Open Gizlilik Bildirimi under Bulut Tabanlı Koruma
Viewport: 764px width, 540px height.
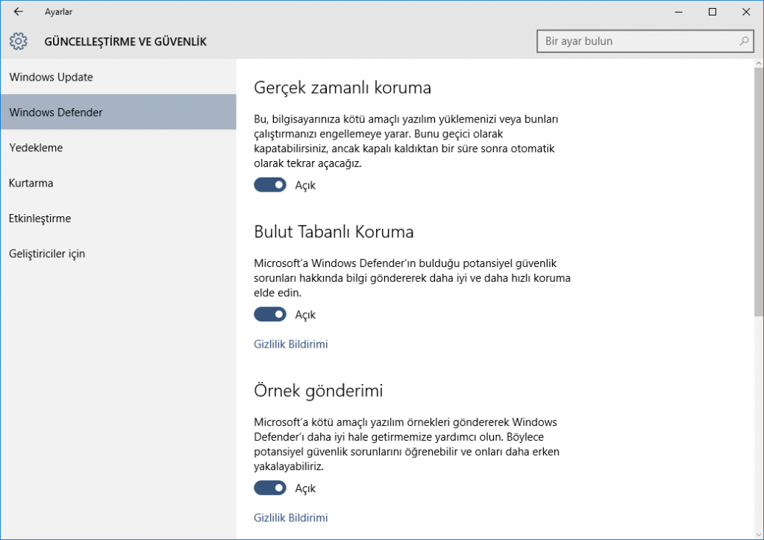click(291, 345)
